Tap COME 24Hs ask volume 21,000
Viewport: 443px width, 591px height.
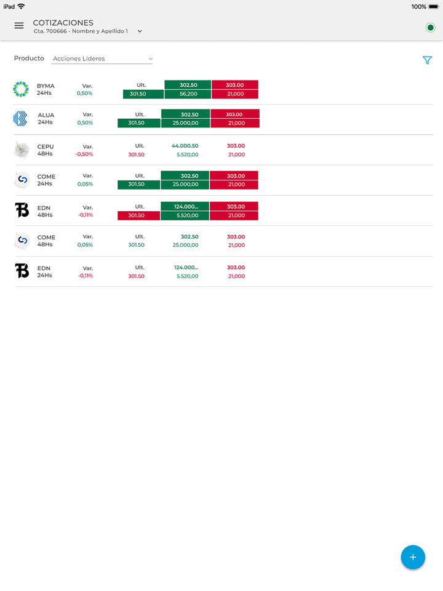point(234,185)
